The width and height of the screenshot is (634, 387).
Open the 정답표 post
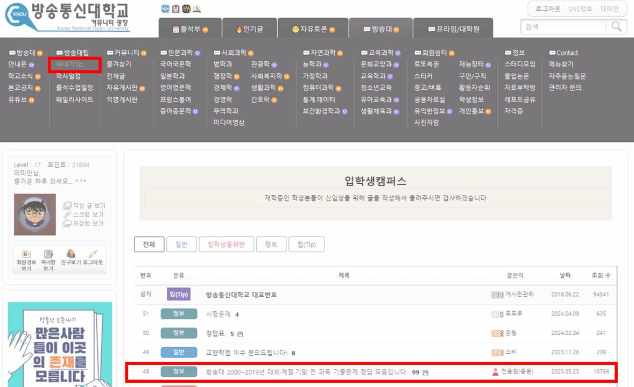click(215, 334)
